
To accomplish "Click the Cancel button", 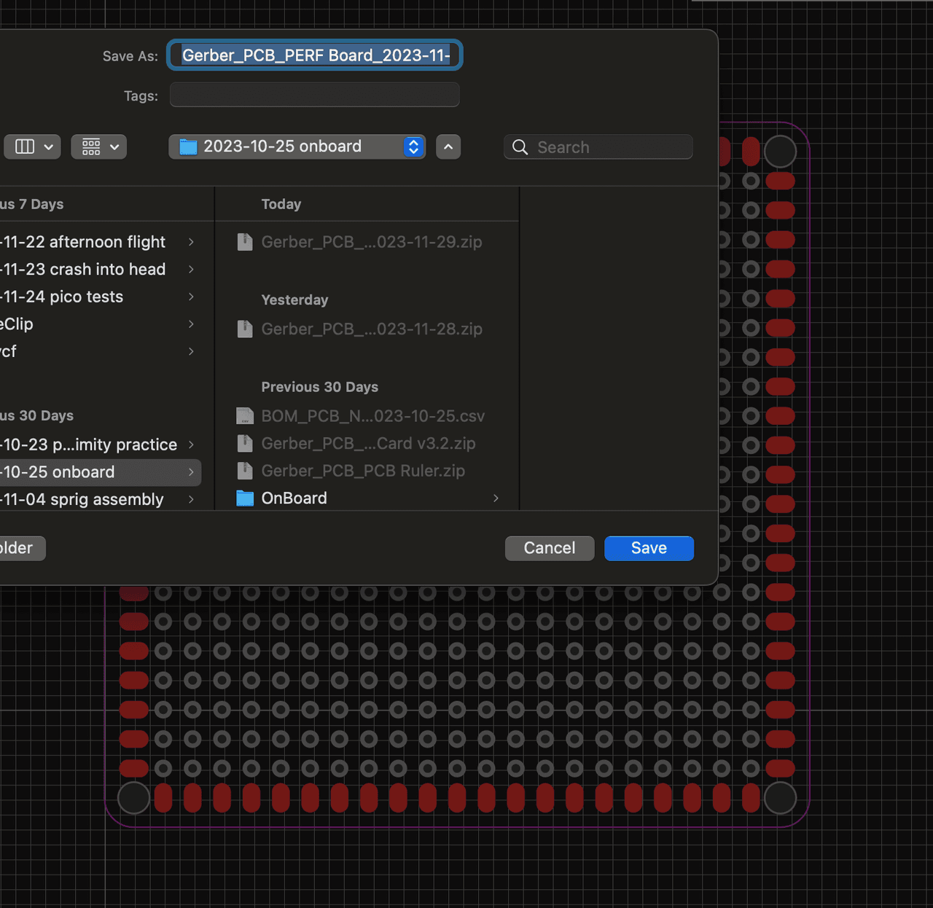I will 550,548.
